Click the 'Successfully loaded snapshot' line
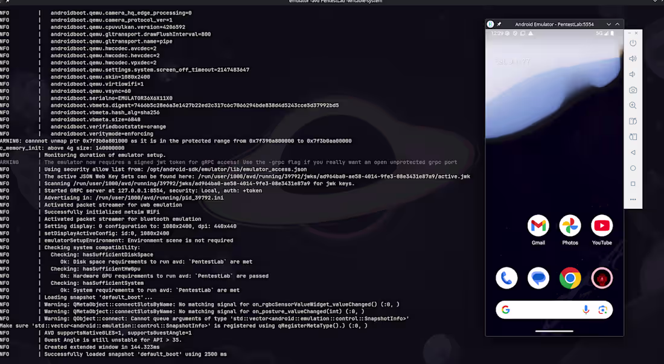Viewport: 664px width, 364px height. (x=135, y=354)
